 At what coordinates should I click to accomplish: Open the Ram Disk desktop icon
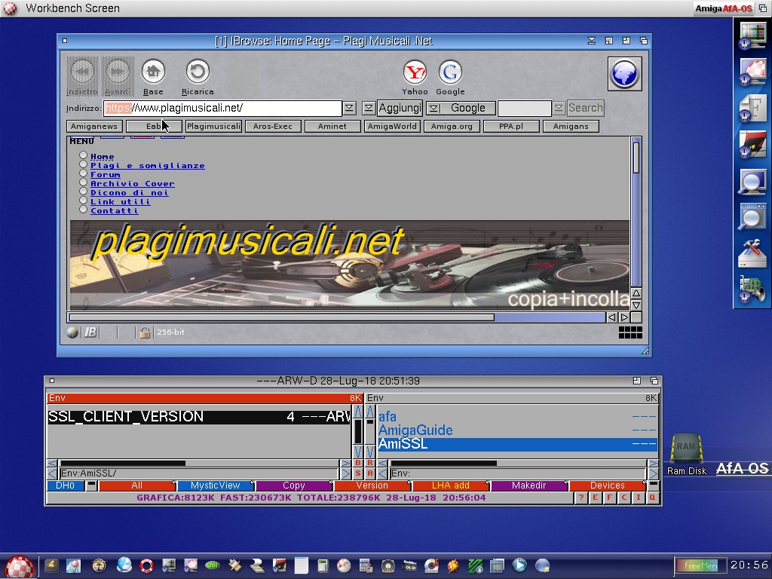[x=686, y=449]
